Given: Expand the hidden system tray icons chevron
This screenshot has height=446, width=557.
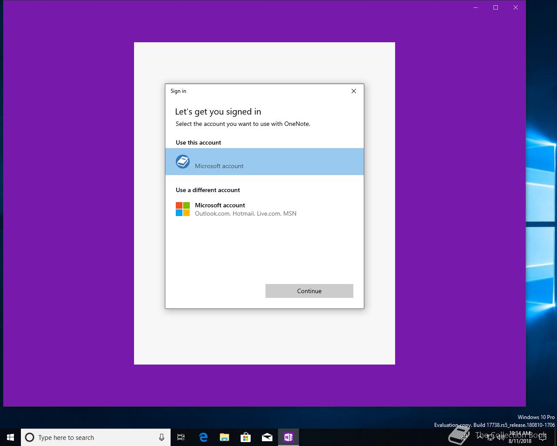Looking at the screenshot, I should click(480, 437).
